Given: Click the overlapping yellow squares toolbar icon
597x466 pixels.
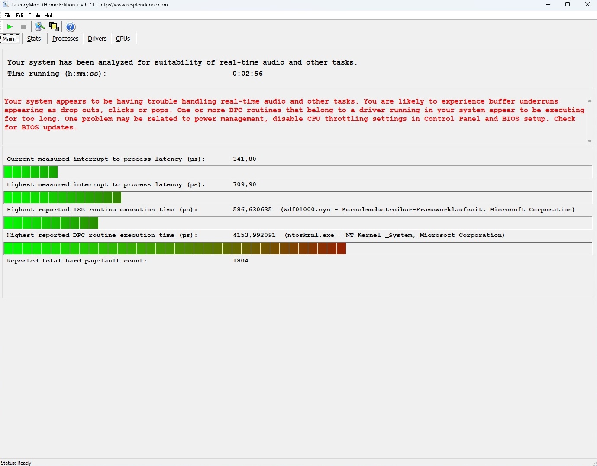Looking at the screenshot, I should point(54,27).
